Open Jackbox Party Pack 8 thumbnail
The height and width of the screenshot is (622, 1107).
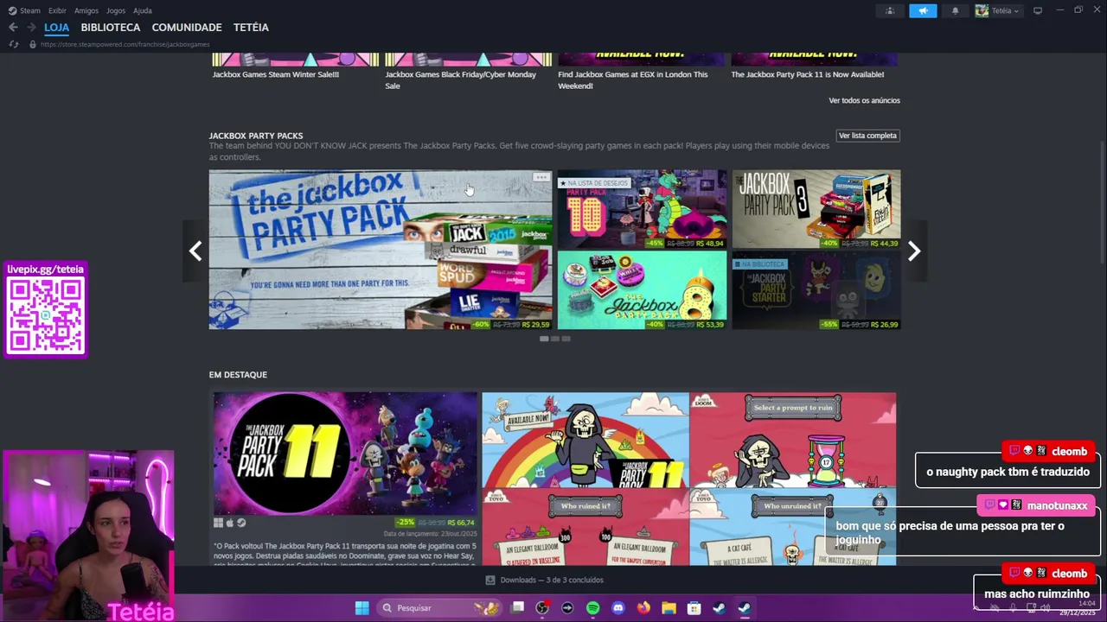pyautogui.click(x=643, y=290)
